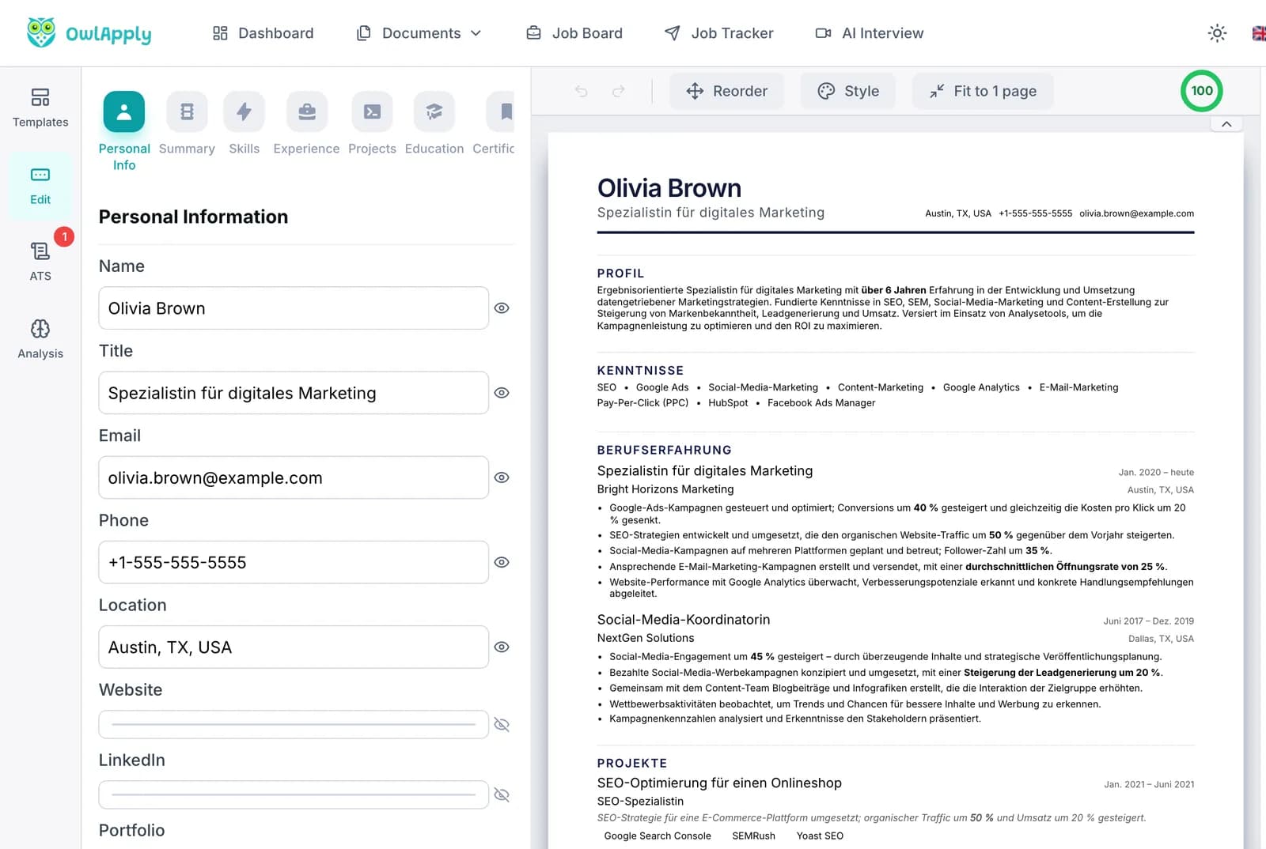This screenshot has width=1266, height=849.
Task: Hide the Name field on resume
Action: pos(502,308)
